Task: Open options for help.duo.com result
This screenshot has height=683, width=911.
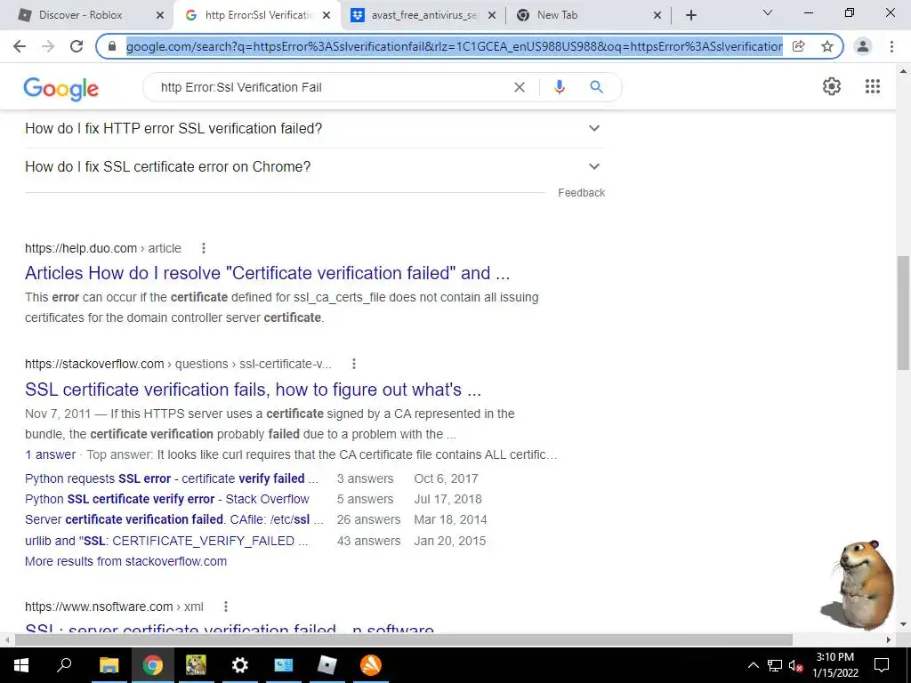Action: (204, 249)
